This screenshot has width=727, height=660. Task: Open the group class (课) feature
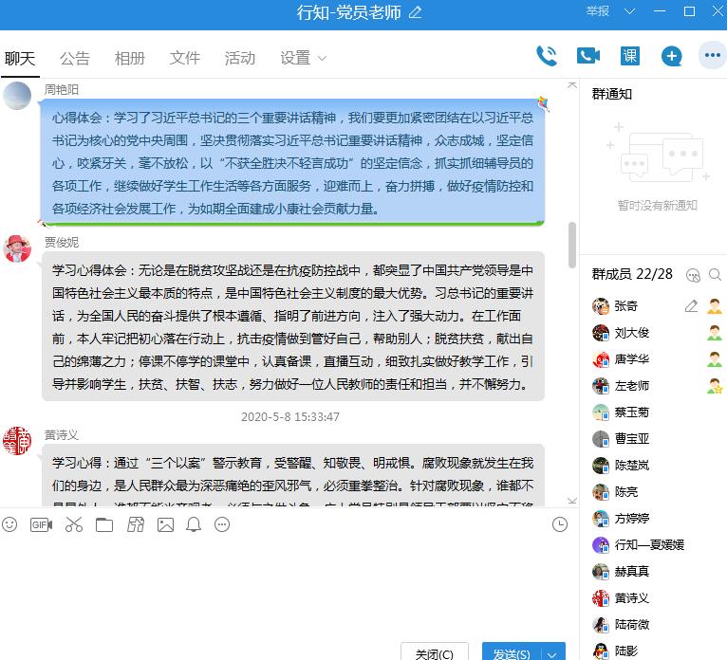point(630,56)
